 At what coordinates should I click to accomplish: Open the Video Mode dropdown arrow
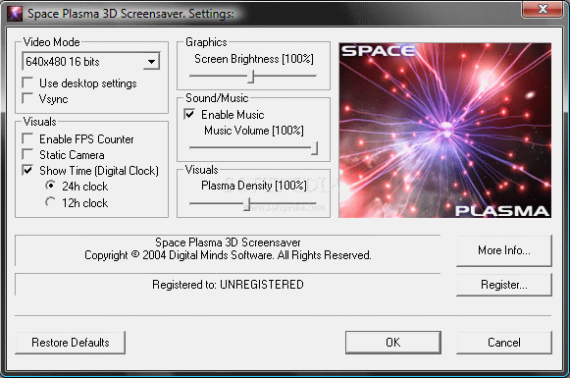(151, 62)
